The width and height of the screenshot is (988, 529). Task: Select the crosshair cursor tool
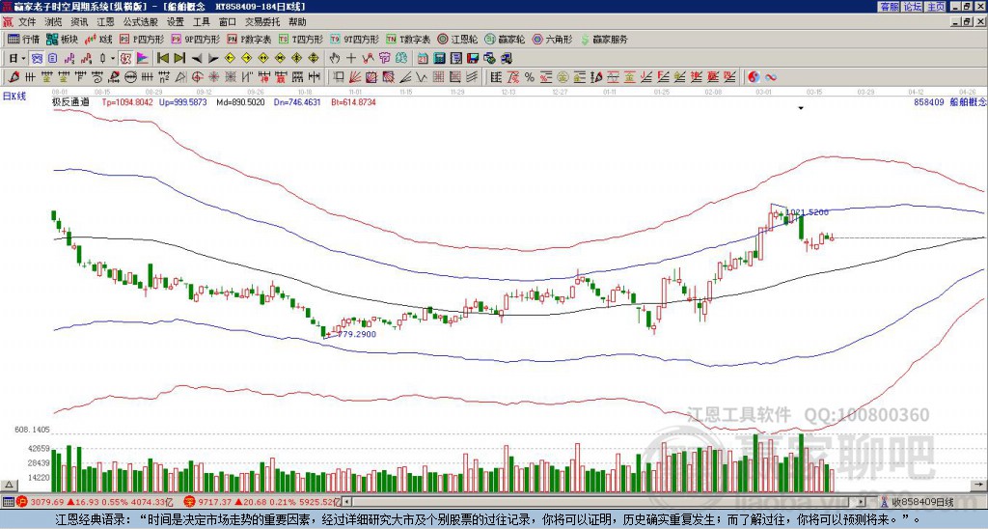[x=351, y=59]
